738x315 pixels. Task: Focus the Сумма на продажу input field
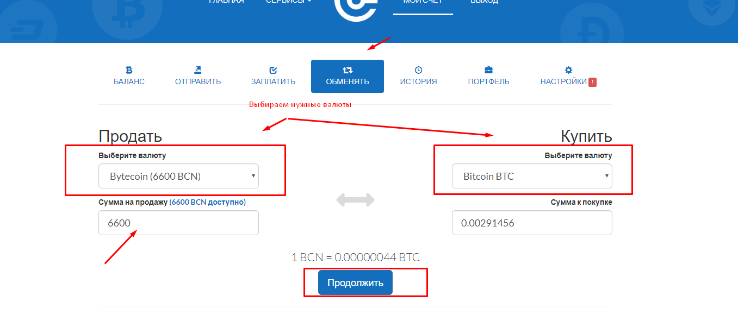point(178,223)
